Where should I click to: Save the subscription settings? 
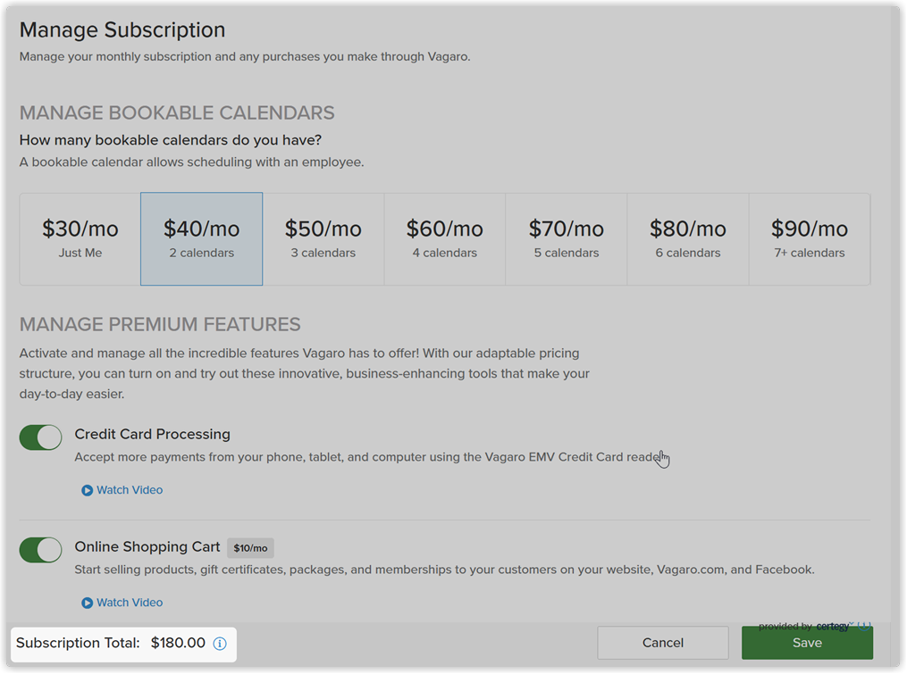(807, 643)
